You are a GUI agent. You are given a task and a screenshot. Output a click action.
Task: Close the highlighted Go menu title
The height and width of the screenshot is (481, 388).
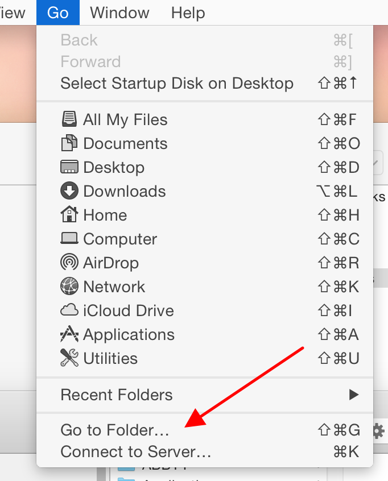(58, 13)
